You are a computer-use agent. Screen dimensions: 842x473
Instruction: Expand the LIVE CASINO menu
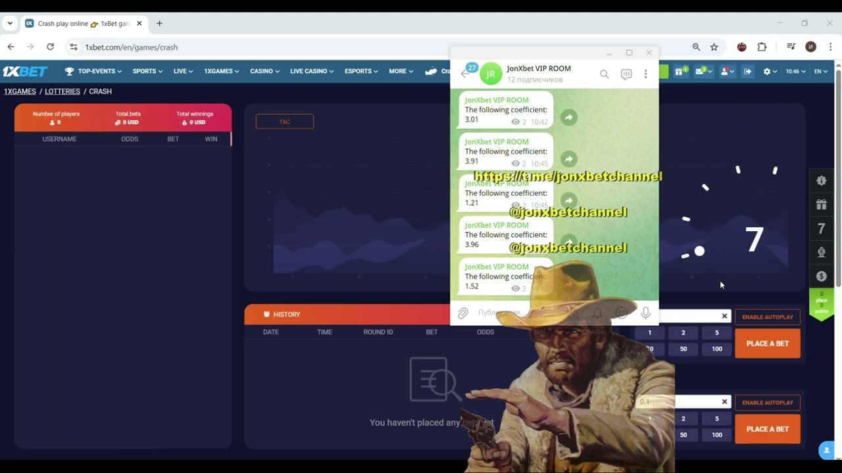[x=312, y=71]
